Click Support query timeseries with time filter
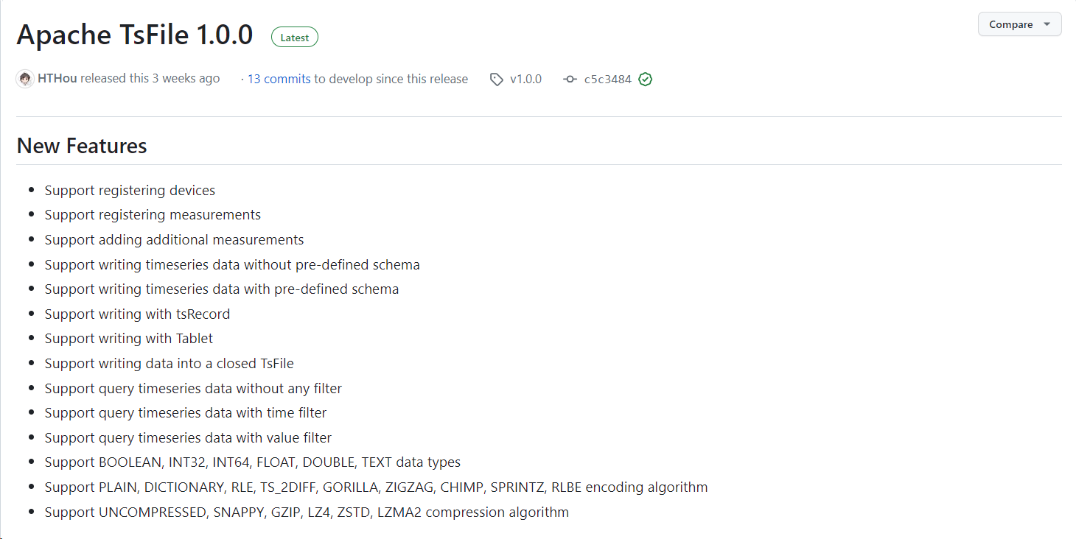1076x539 pixels. click(186, 412)
